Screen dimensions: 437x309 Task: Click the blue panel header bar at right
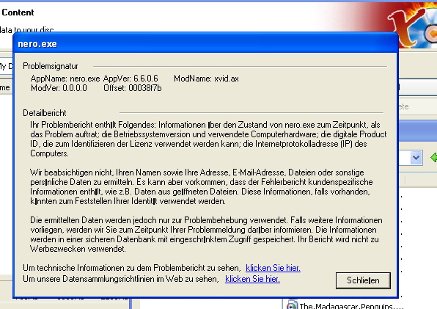(x=417, y=131)
